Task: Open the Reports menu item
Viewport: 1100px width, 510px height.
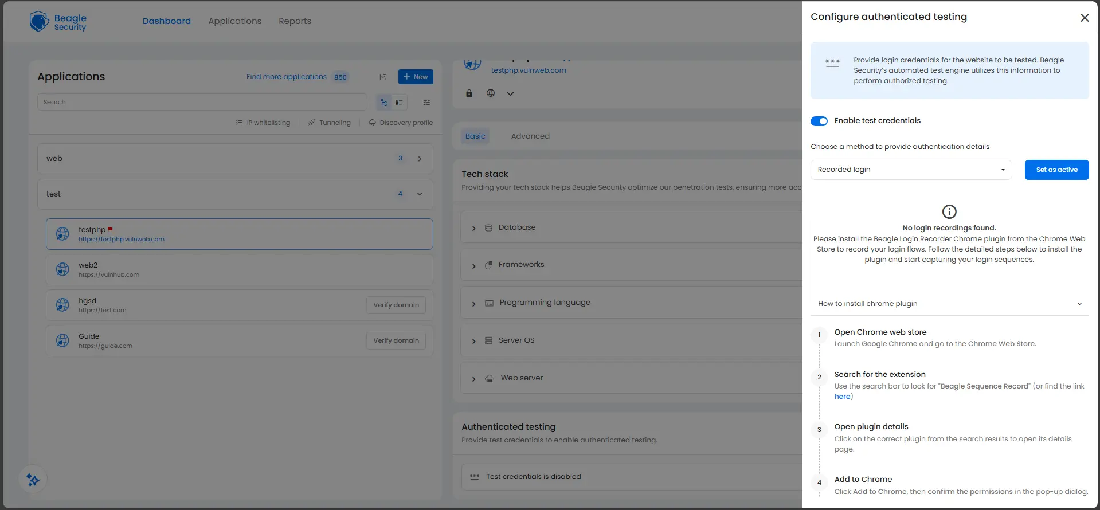Action: click(295, 21)
